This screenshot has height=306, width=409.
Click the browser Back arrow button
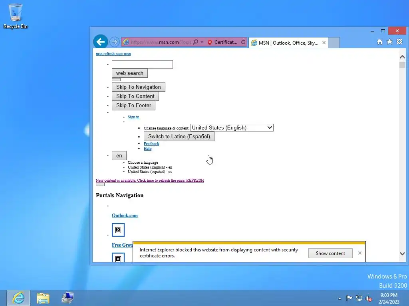(x=100, y=41)
